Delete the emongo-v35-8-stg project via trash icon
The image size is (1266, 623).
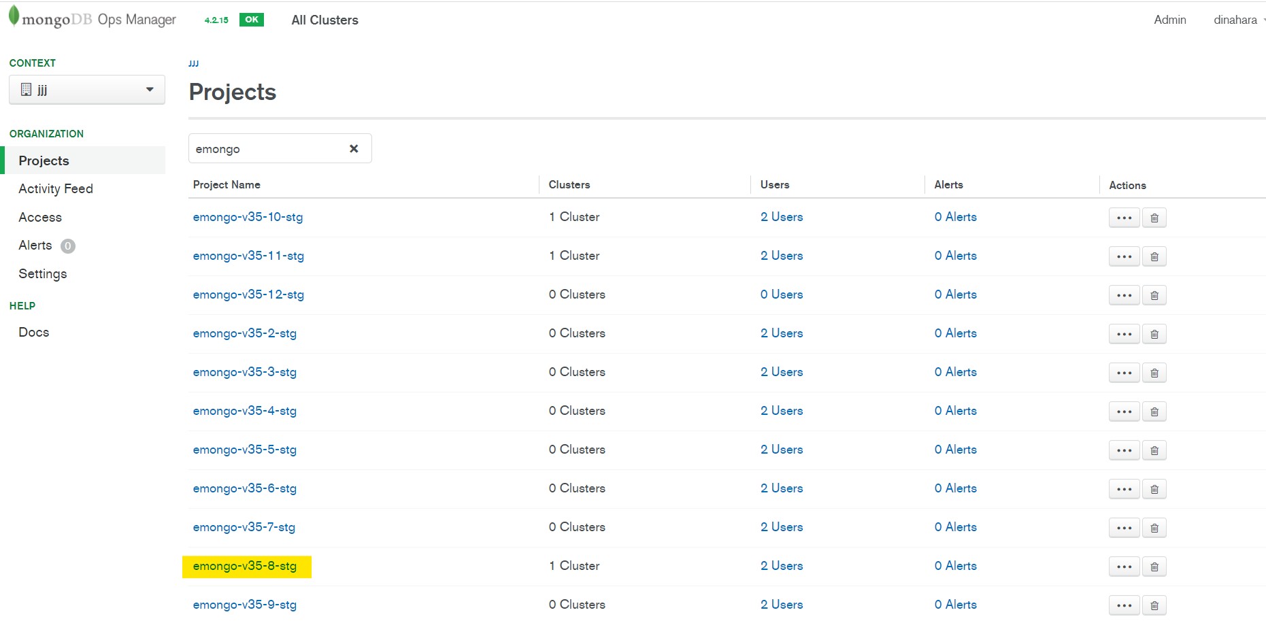[1154, 567]
